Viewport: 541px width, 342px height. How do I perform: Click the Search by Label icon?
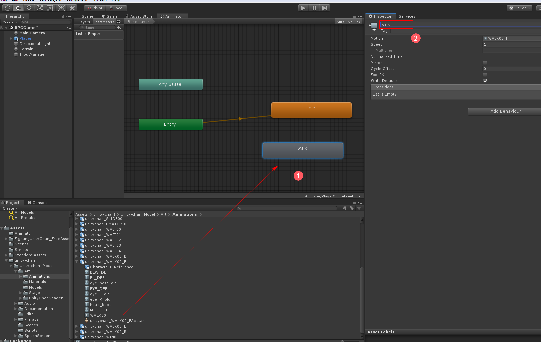[x=352, y=208]
